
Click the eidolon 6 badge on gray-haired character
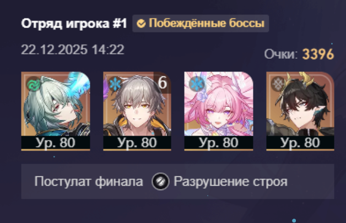click(162, 83)
